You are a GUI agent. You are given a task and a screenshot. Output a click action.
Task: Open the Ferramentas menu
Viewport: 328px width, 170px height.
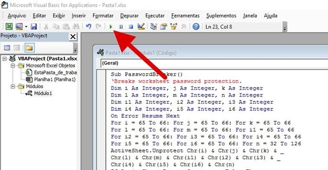(185, 16)
